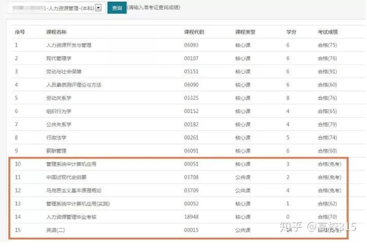Click course code 00015

(x=191, y=230)
